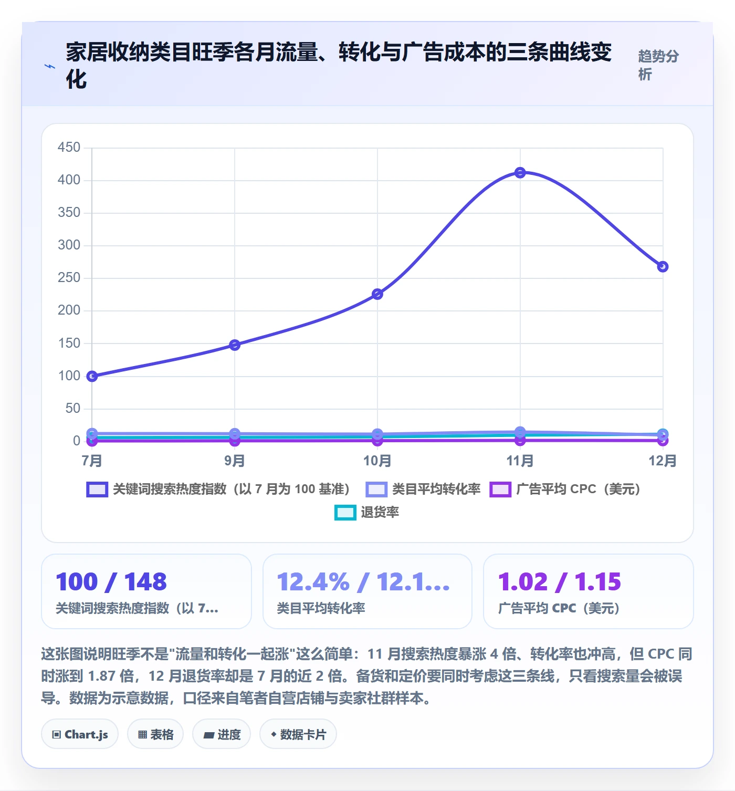
Task: Click the 11月 search index peak point
Action: (x=520, y=173)
